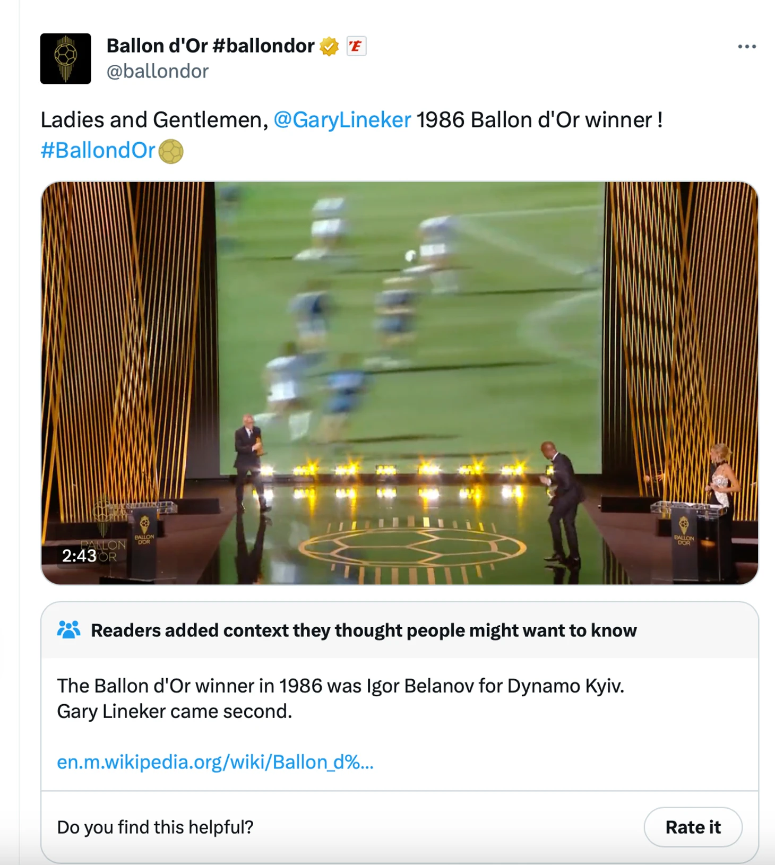775x865 pixels.
Task: Click the man holding the trophy in video
Action: tap(251, 461)
